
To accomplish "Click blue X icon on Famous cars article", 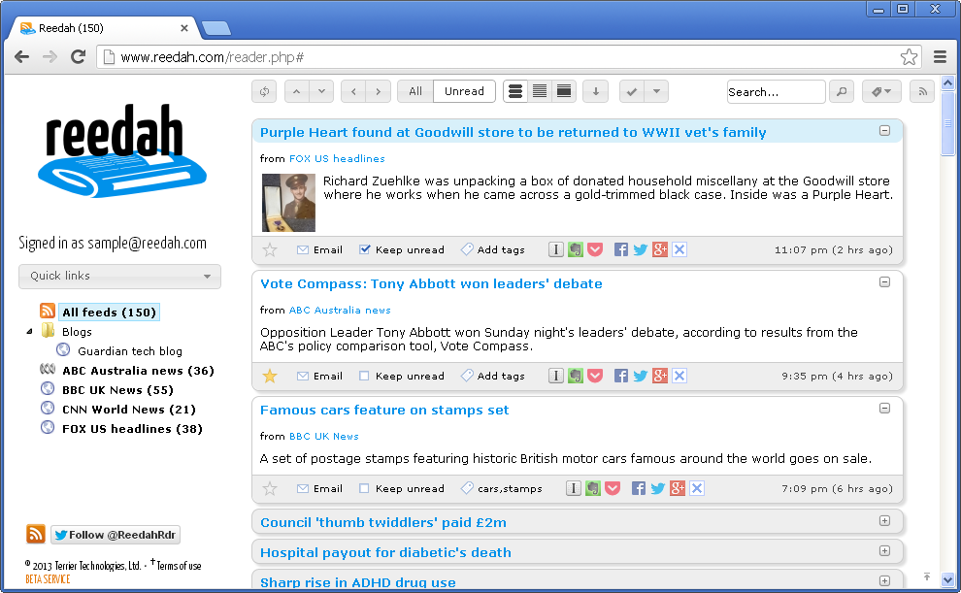I will (697, 488).
